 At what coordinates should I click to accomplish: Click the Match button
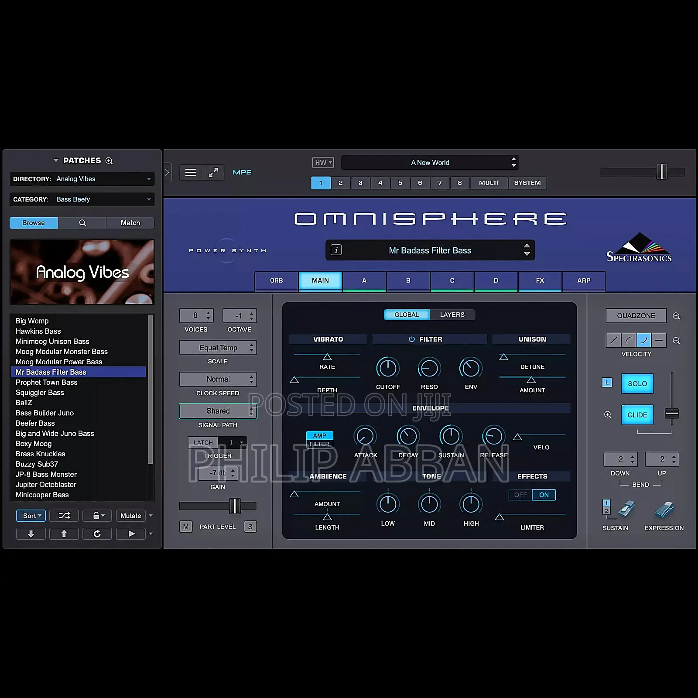(130, 223)
